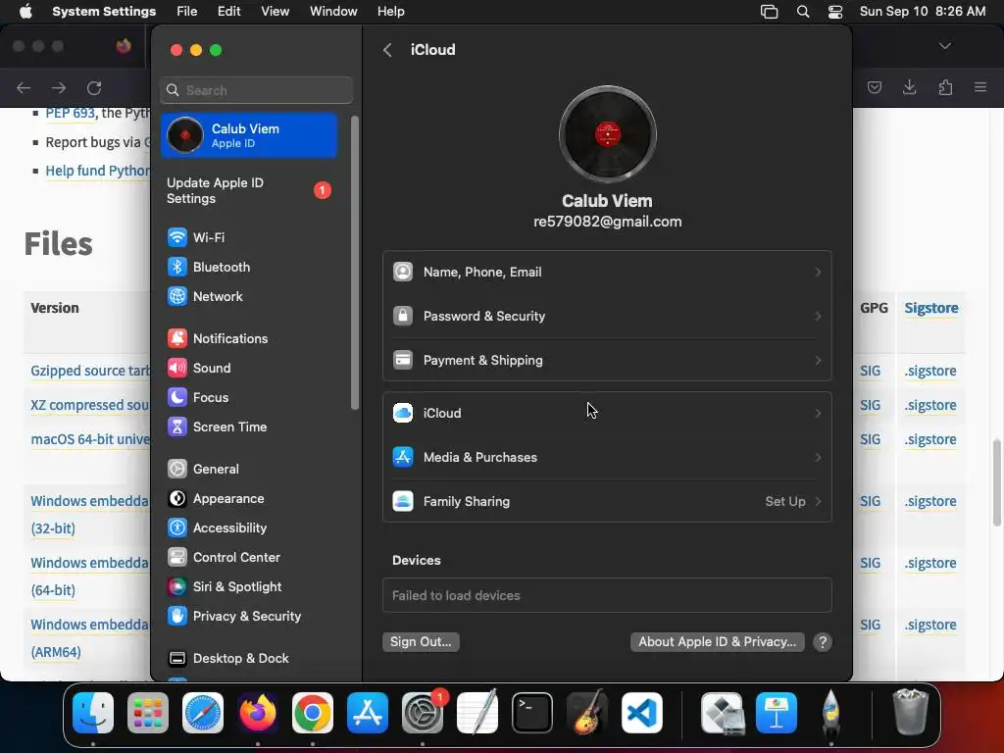Open iCloud row in Apple ID pane
1004x753 pixels.
coord(607,413)
